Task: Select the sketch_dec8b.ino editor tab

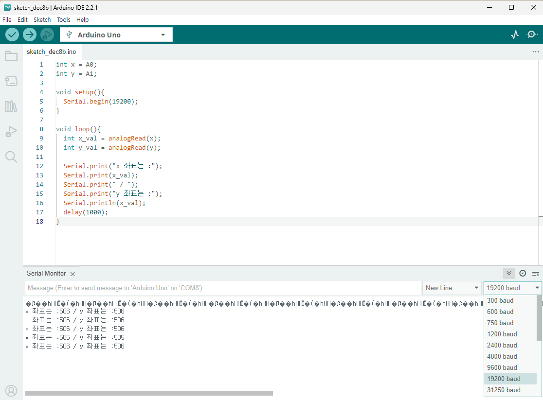Action: tap(51, 52)
